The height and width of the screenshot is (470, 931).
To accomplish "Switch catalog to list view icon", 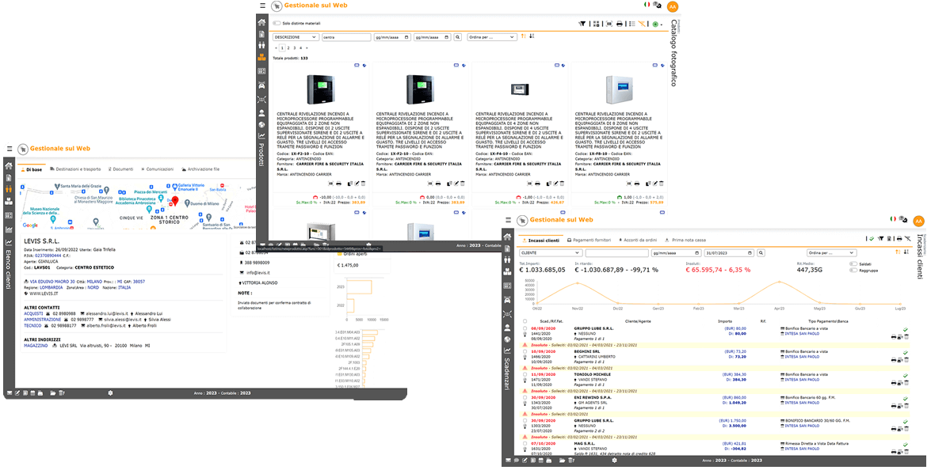I will (631, 25).
